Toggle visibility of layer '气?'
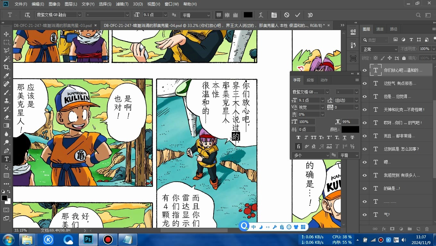Image resolution: width=436 pixels, height=246 pixels. (x=365, y=215)
